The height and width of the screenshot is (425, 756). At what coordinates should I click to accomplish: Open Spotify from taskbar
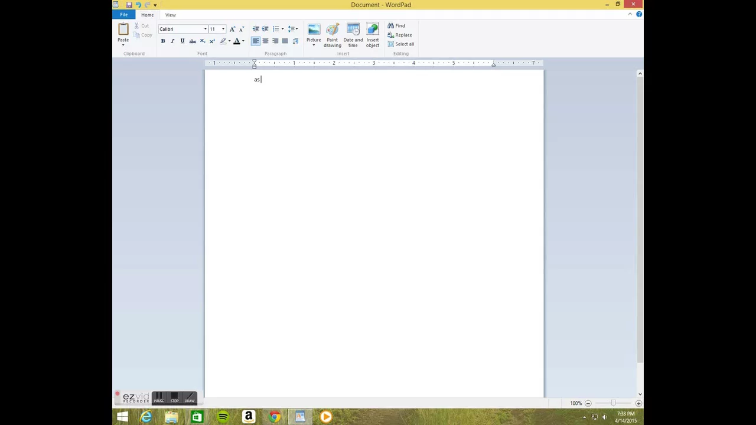point(223,417)
